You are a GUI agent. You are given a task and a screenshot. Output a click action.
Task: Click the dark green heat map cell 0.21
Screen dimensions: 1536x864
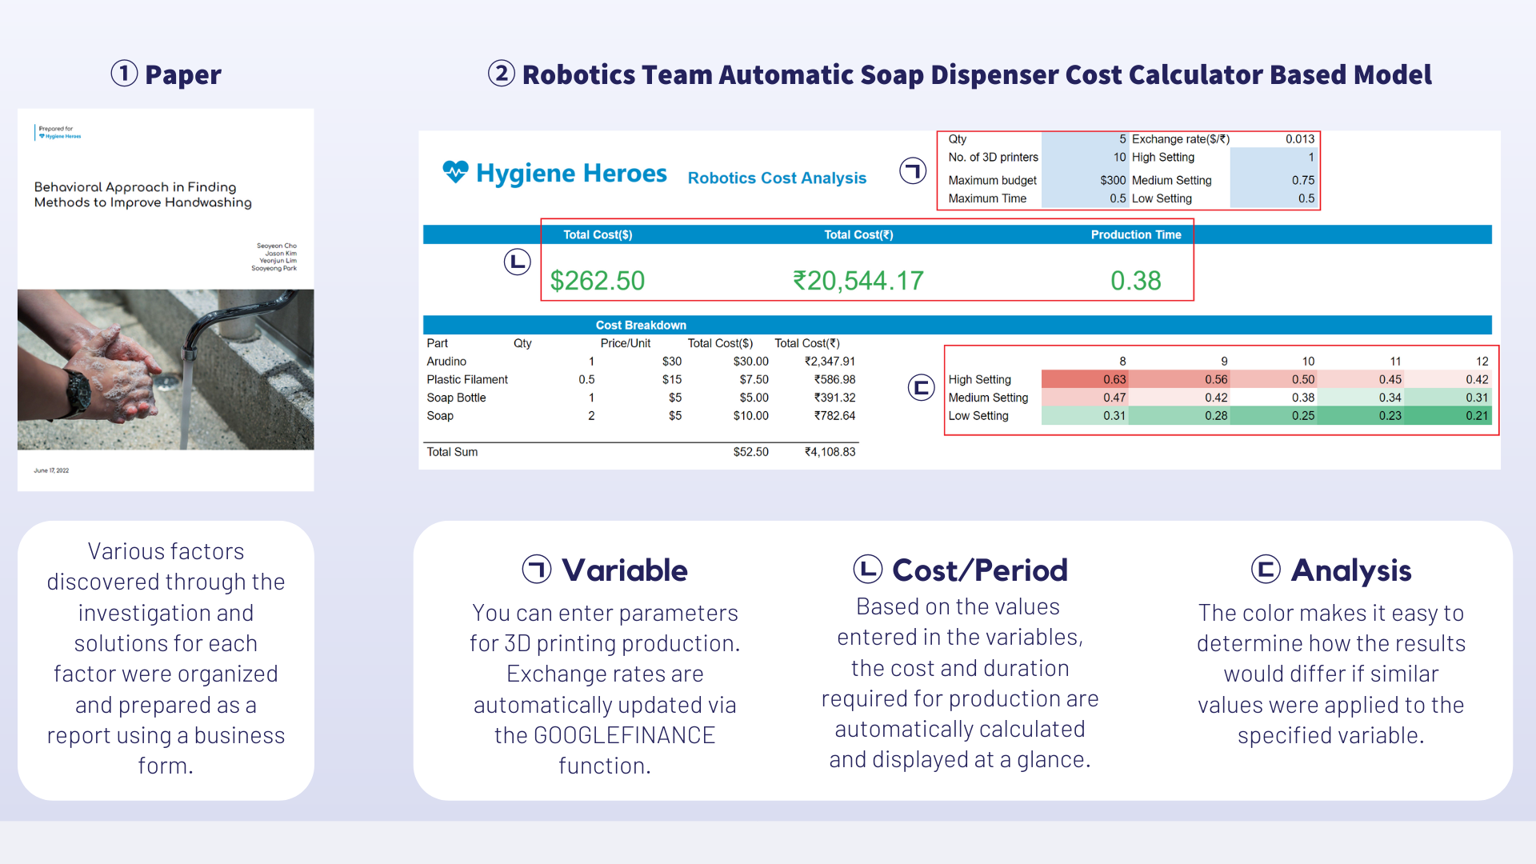(1446, 416)
